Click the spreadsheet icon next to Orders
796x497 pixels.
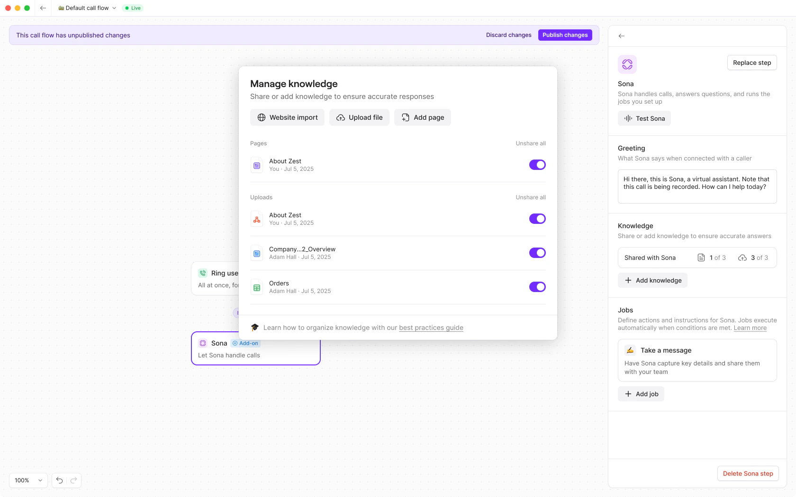point(256,287)
